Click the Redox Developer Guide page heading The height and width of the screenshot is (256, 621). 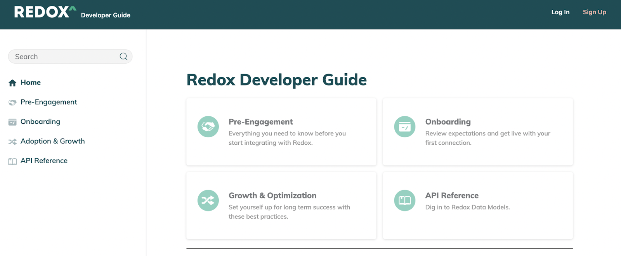277,80
